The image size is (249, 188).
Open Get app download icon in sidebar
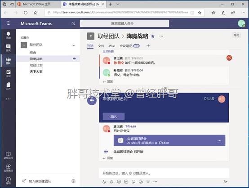(x=8, y=155)
